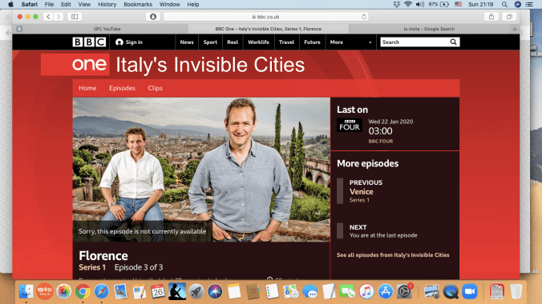Show all tabs overview
Viewport: 542px width, 304px height.
(509, 17)
